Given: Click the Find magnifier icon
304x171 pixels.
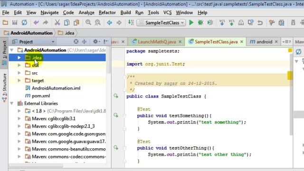Looking at the screenshot, I should [88, 23].
